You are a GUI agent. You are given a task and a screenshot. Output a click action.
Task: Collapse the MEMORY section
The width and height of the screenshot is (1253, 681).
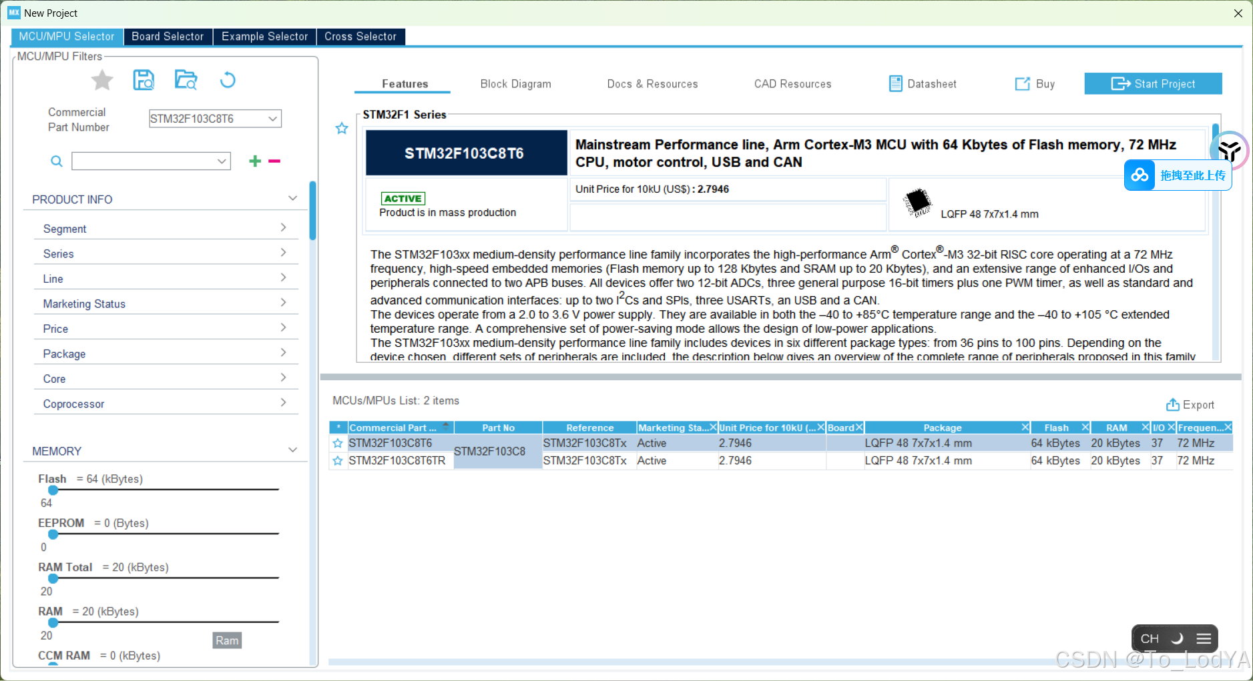292,450
